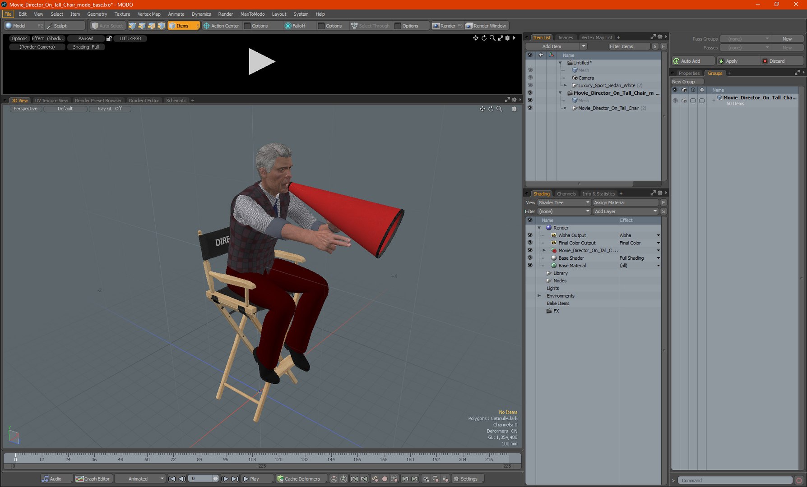Viewport: 807px width, 487px height.
Task: Step to next frame
Action: 225,478
